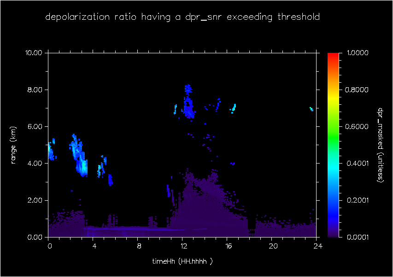Click the 'timeHh (HH.hhhh )' x-axis label

coord(182,261)
